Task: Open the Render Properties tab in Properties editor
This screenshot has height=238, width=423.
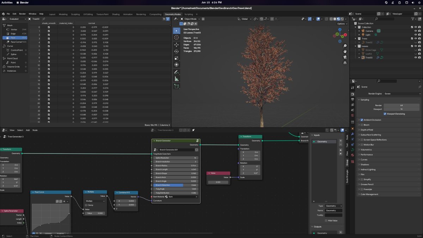Action: (x=354, y=93)
